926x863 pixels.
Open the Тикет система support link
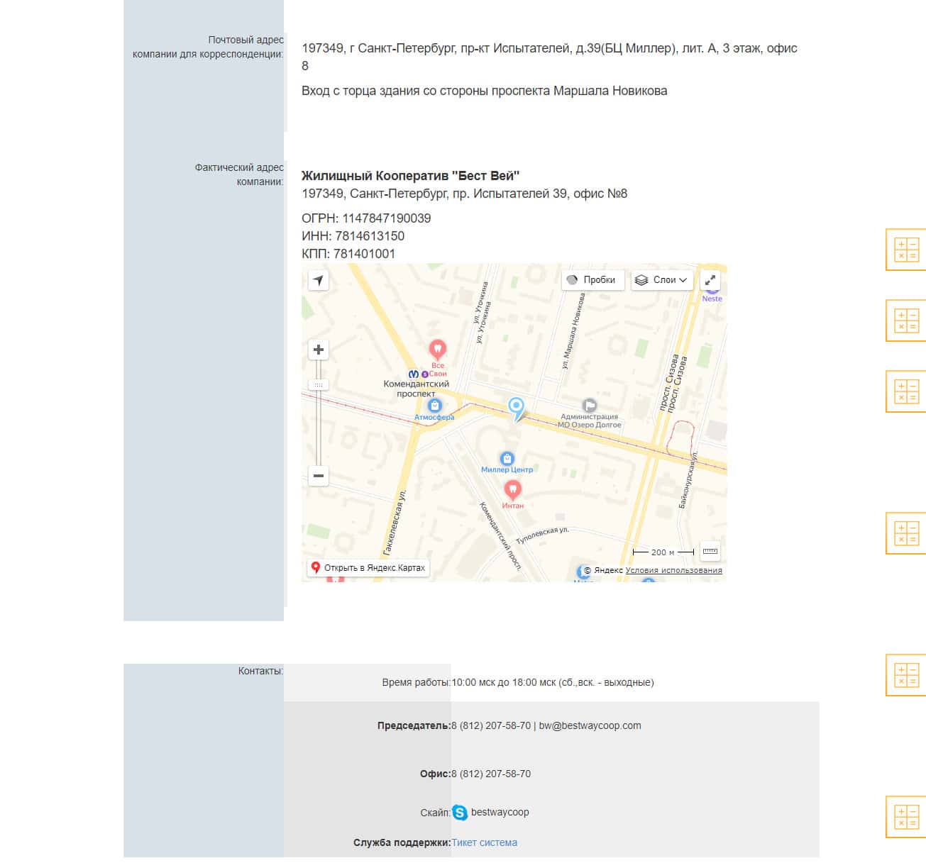click(x=484, y=842)
